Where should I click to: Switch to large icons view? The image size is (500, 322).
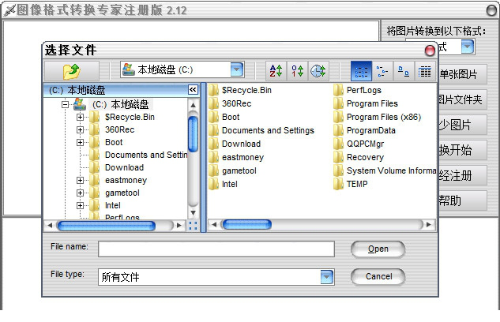(x=404, y=71)
